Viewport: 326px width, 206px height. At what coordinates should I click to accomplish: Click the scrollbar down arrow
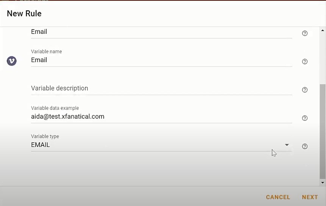point(323,183)
